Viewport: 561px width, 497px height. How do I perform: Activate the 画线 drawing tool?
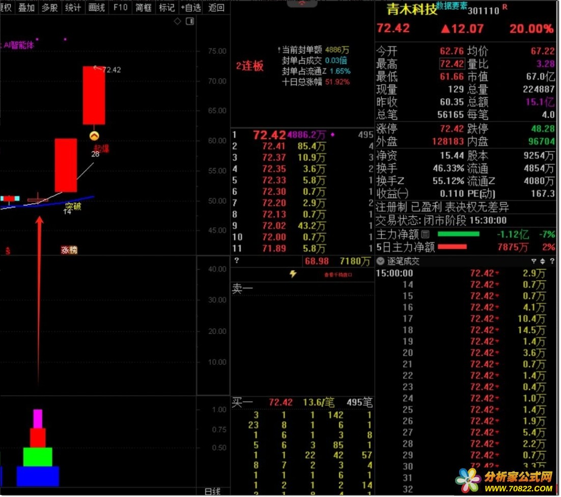tap(96, 7)
